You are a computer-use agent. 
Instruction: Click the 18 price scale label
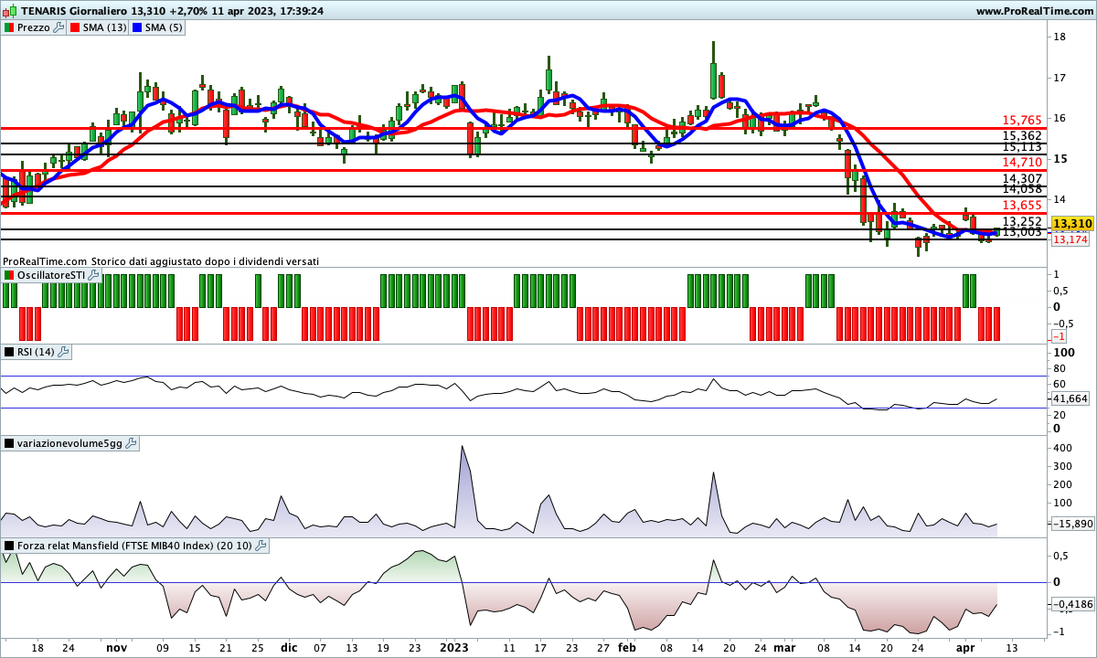coord(1060,37)
